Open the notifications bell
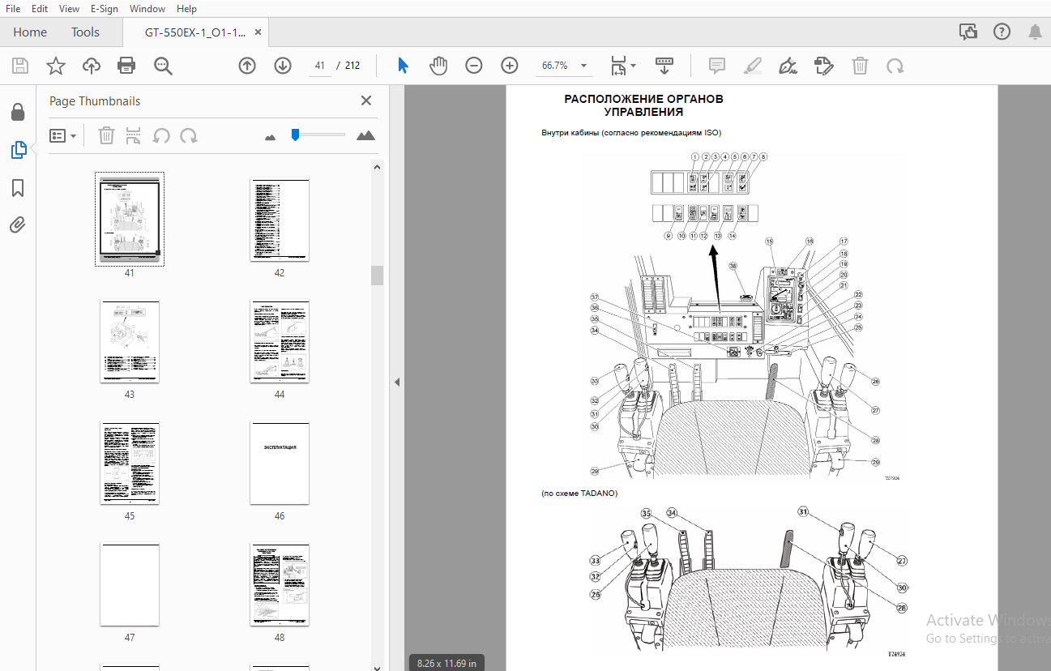Viewport: 1051px width, 671px height. (1035, 32)
